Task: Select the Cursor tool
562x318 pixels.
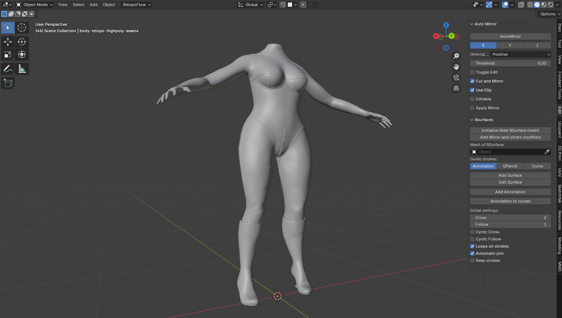Action: point(22,28)
